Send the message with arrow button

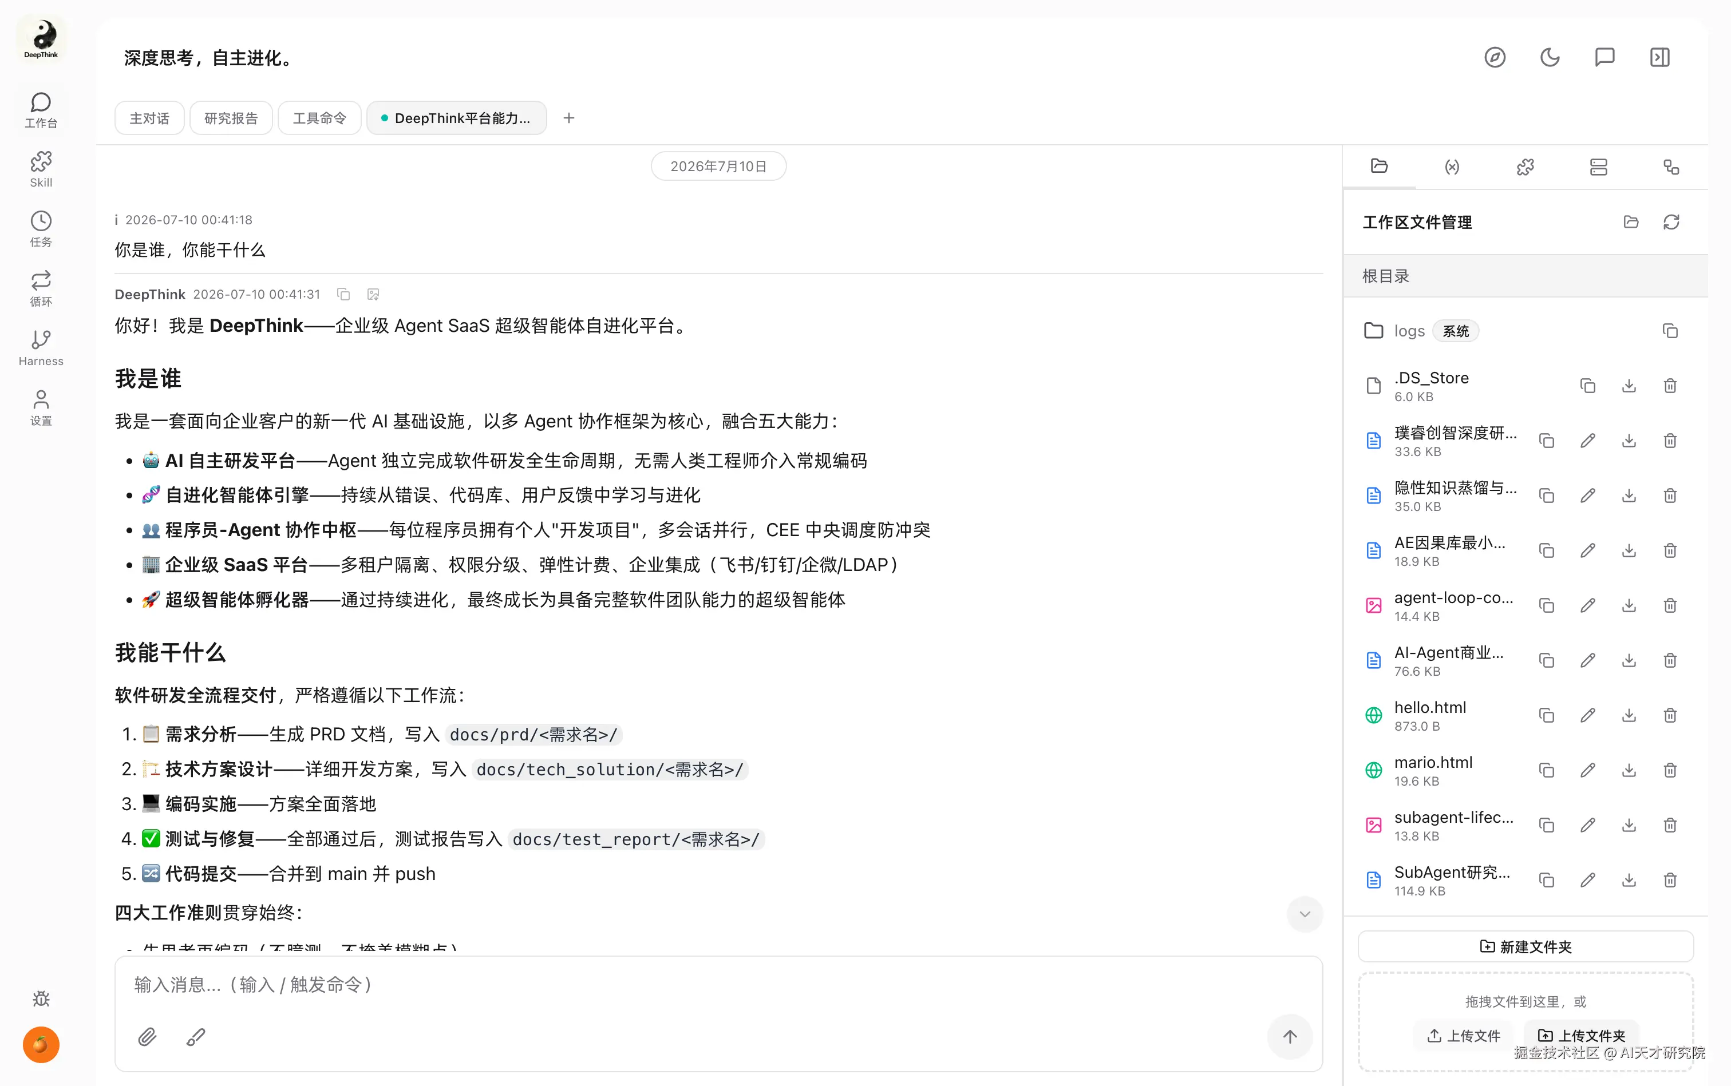click(1290, 1036)
